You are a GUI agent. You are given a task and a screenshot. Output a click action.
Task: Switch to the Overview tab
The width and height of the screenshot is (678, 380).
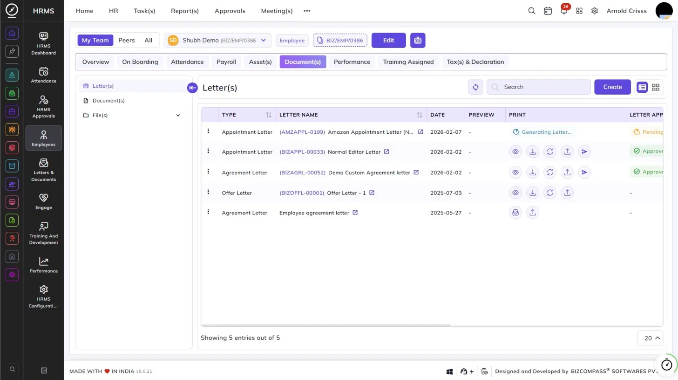[95, 62]
